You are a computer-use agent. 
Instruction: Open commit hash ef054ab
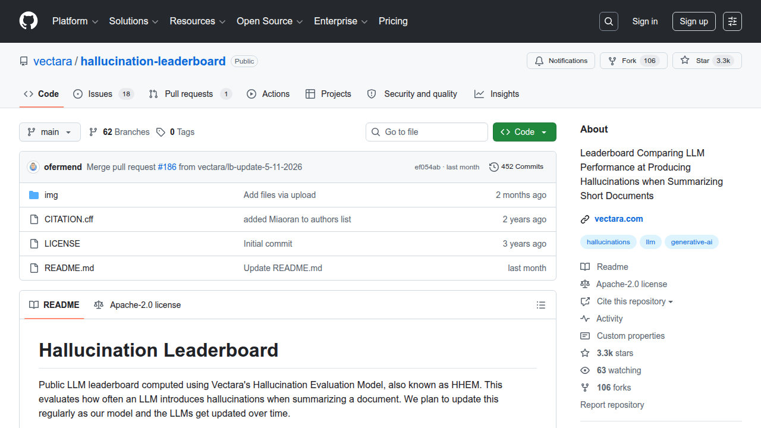click(427, 167)
